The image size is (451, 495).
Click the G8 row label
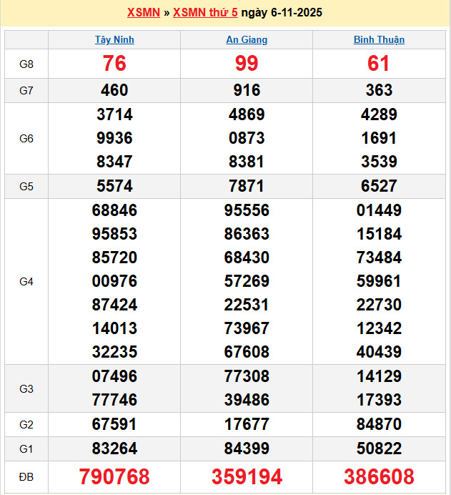point(26,64)
